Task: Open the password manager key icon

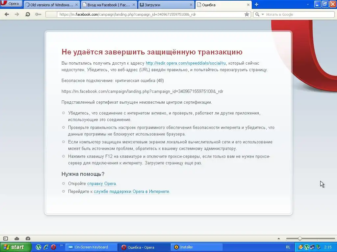Action: (x=38, y=14)
